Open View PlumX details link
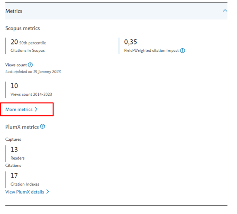 pyautogui.click(x=27, y=192)
